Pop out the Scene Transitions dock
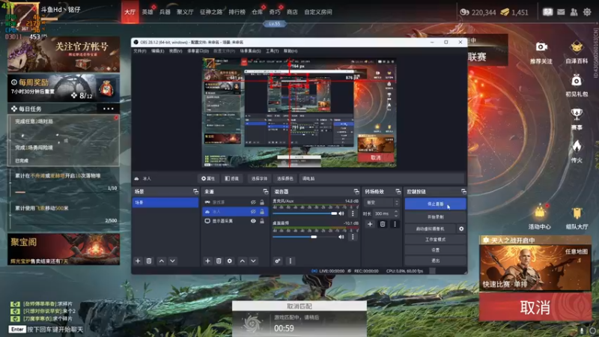Viewport: 599px width, 337px height. [x=398, y=192]
